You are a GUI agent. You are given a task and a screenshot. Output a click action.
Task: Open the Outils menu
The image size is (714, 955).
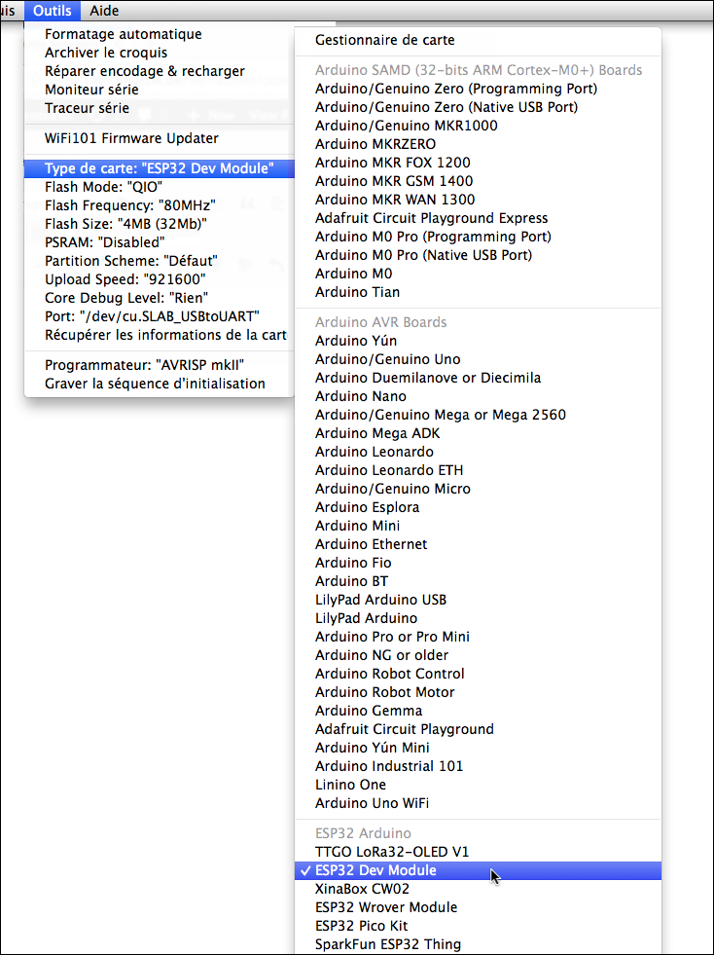[x=53, y=11]
